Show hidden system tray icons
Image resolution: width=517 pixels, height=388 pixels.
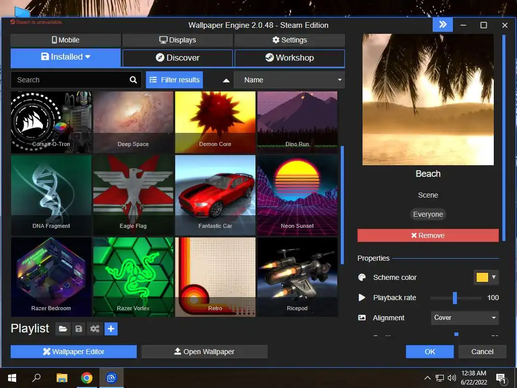click(427, 378)
